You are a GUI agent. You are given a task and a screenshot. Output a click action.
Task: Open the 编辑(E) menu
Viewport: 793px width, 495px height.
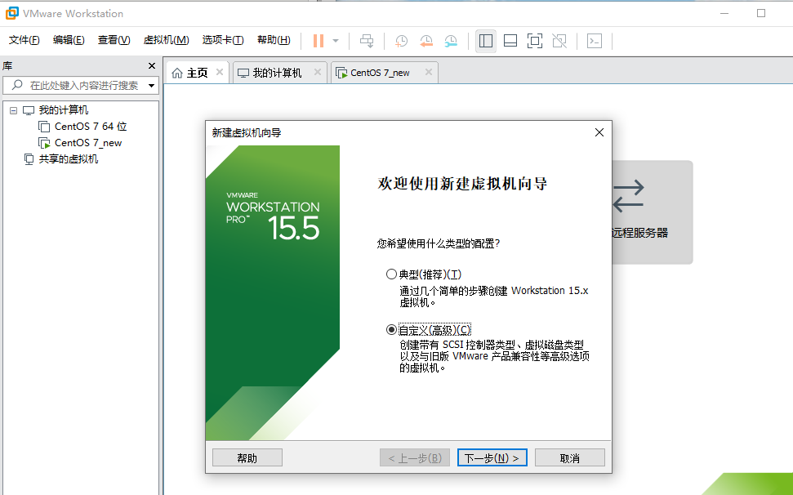tap(69, 40)
